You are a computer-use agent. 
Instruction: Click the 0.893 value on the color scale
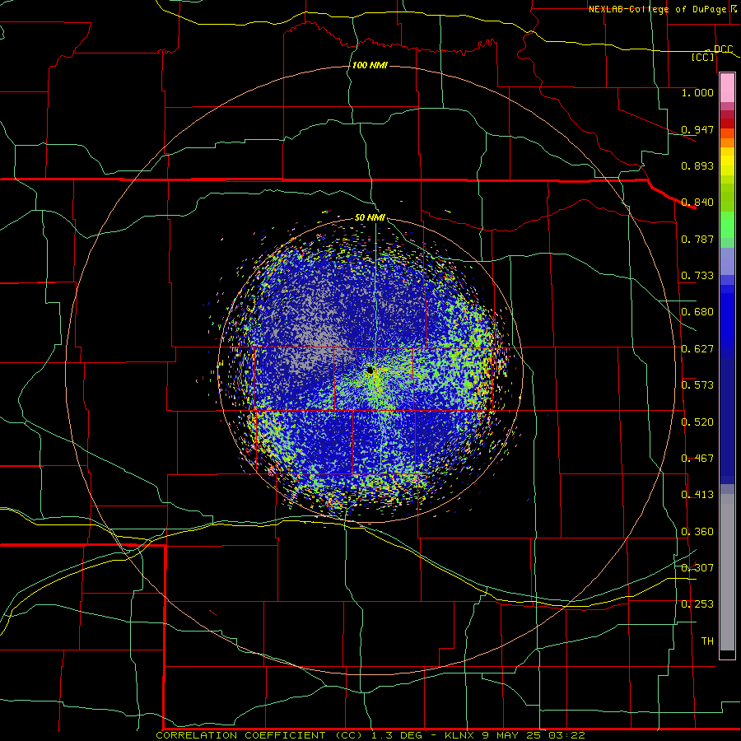coord(697,165)
